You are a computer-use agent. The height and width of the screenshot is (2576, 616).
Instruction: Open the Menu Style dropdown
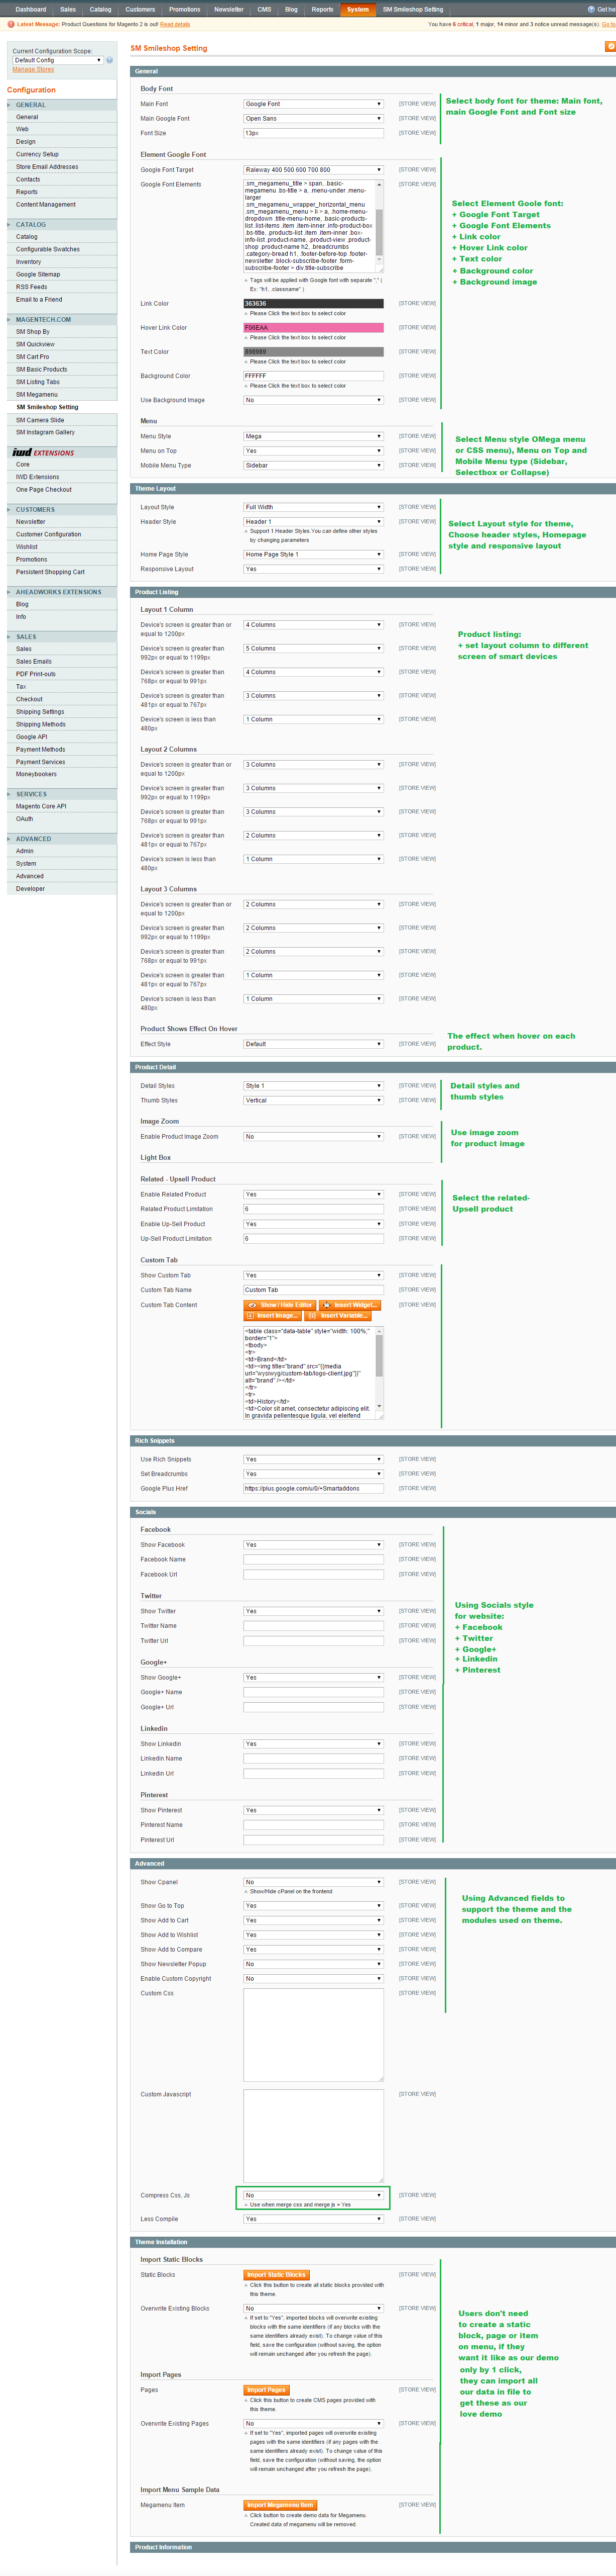[313, 436]
